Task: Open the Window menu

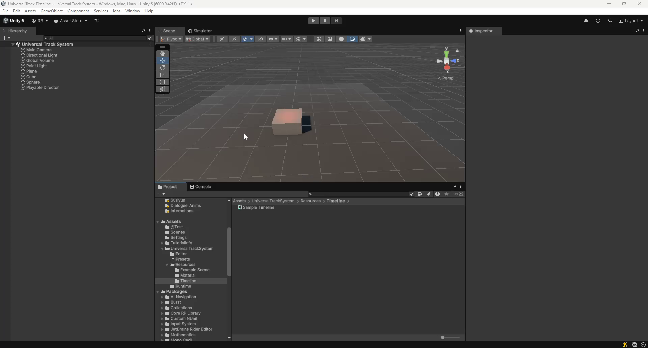Action: [133, 11]
